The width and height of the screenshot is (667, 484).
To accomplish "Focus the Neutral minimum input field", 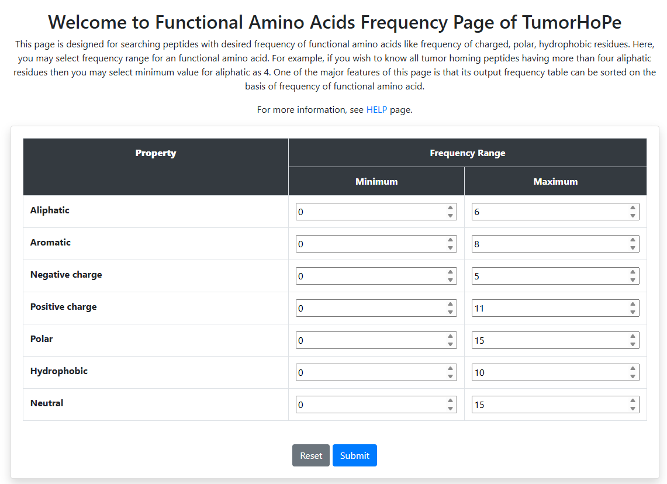I will [368, 405].
